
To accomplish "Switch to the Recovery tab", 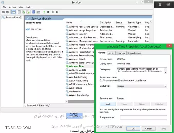I will [121, 53].
